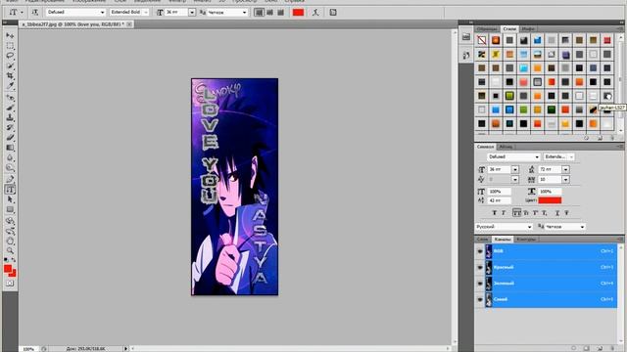Select the Quick Selection tool

tap(10, 66)
